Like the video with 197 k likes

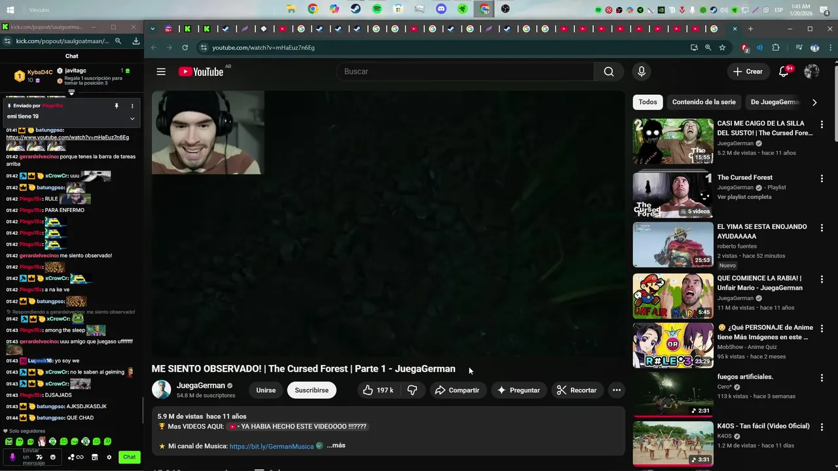[378, 390]
